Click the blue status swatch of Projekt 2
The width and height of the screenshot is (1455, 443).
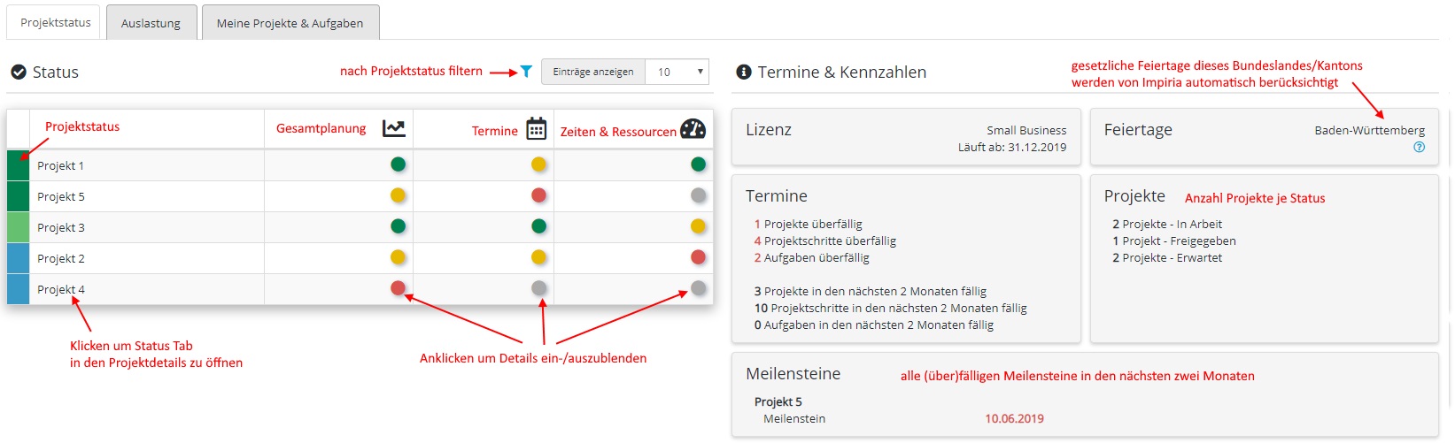point(18,258)
